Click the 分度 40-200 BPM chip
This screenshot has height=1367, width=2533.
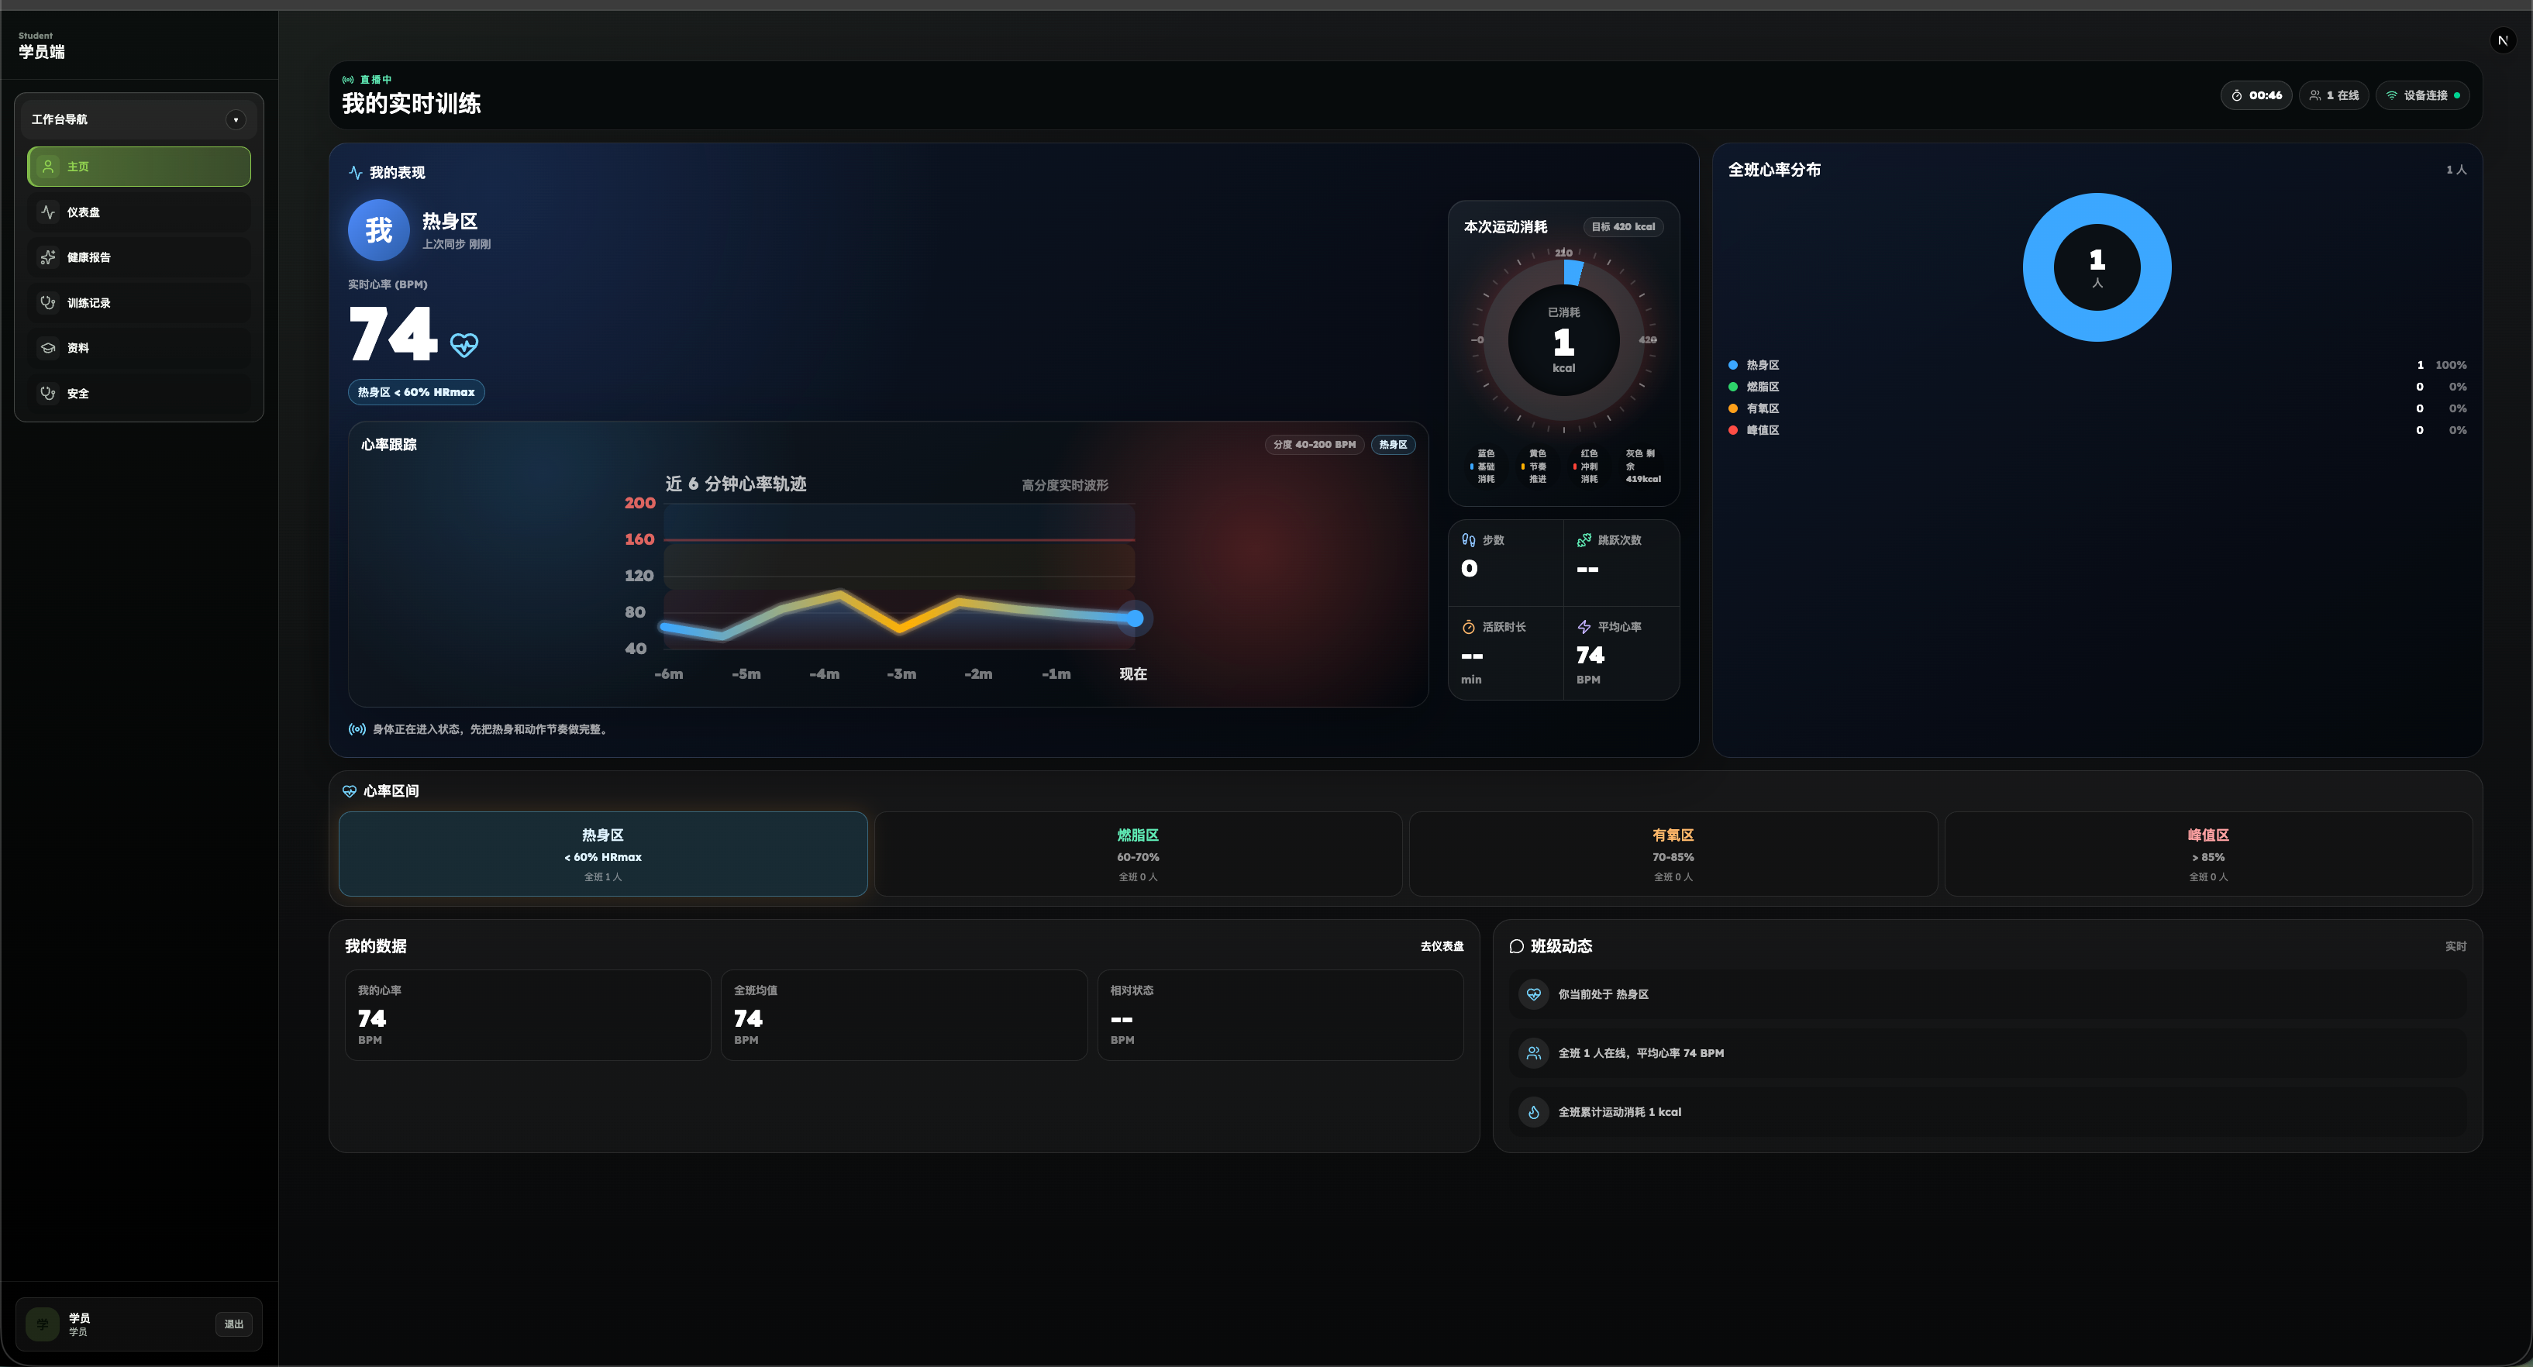(1314, 445)
